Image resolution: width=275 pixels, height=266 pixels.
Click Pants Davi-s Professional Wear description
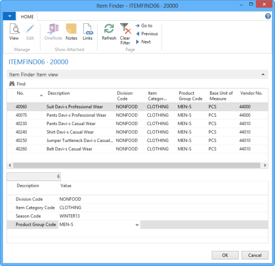76,115
